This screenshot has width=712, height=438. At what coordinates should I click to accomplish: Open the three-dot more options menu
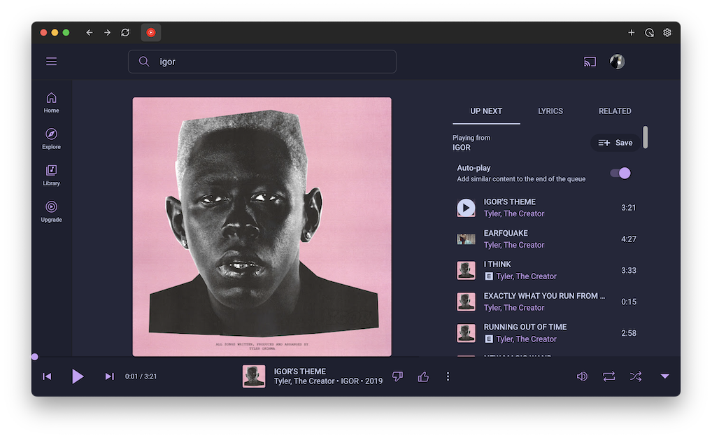[x=448, y=376]
